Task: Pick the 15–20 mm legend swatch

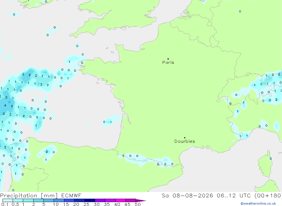Action: [69, 200]
